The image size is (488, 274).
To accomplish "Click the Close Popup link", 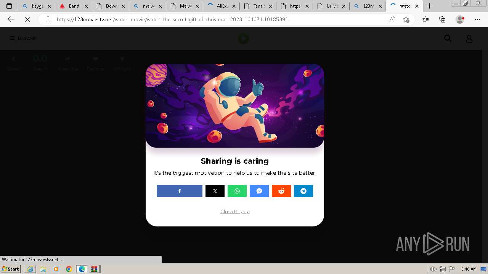I will click(x=235, y=212).
